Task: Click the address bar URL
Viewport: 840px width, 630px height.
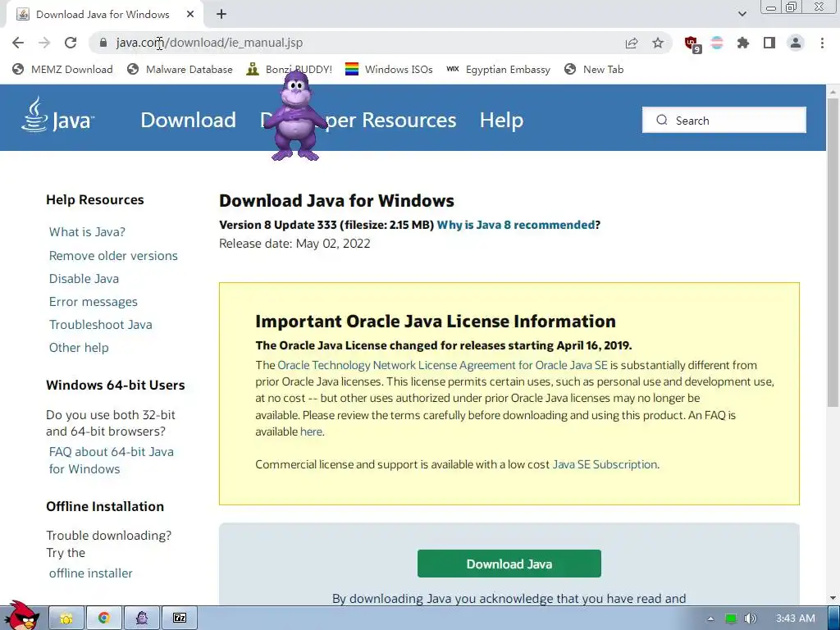Action: point(209,43)
